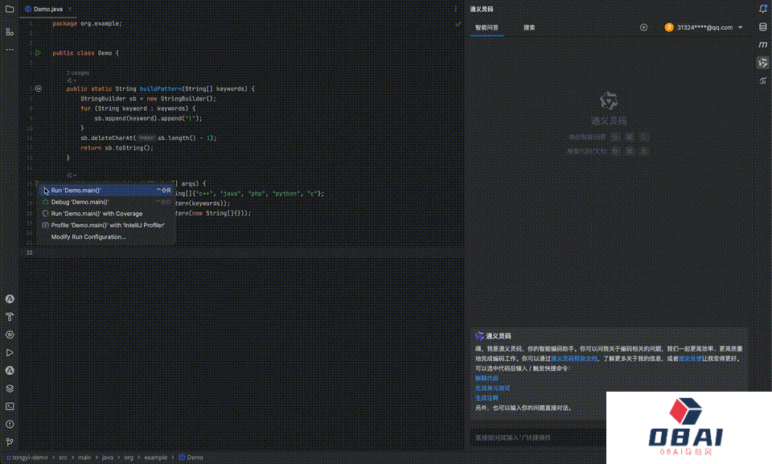Switch to the 搜索 tab
Image resolution: width=772 pixels, height=464 pixels.
529,27
